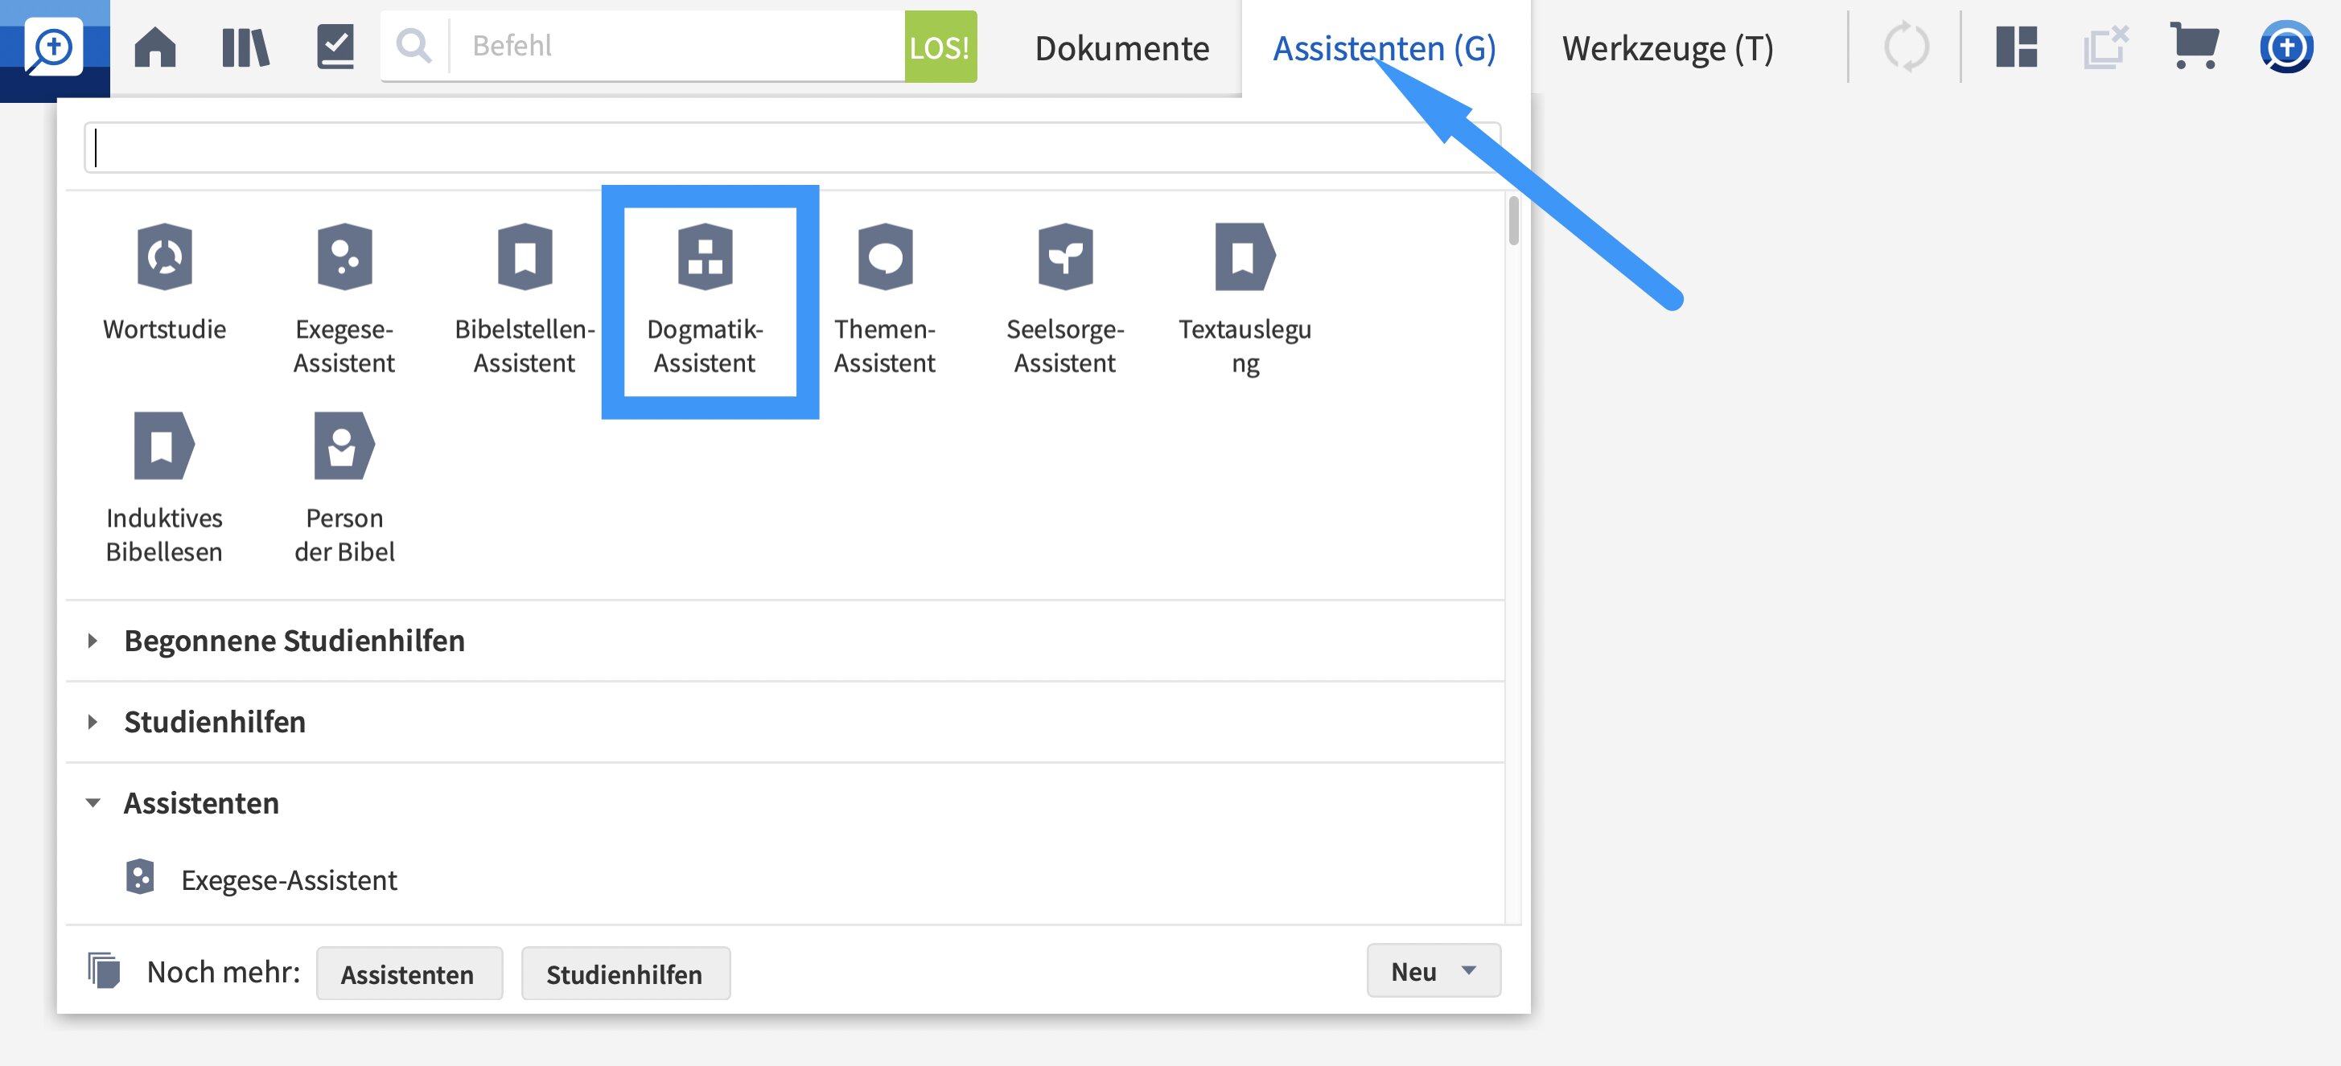Click the green LOS! button

pos(940,47)
